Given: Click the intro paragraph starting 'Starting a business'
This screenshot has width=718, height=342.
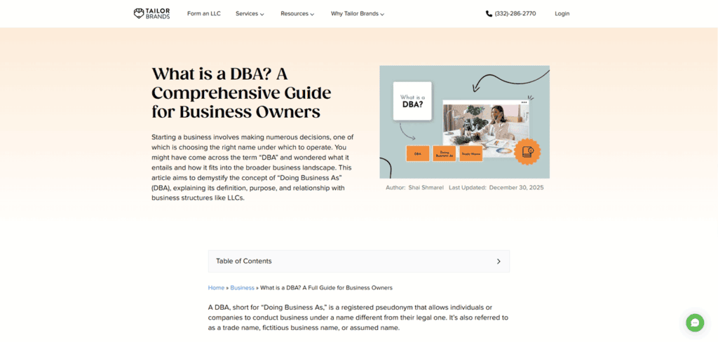Looking at the screenshot, I should click(x=252, y=167).
